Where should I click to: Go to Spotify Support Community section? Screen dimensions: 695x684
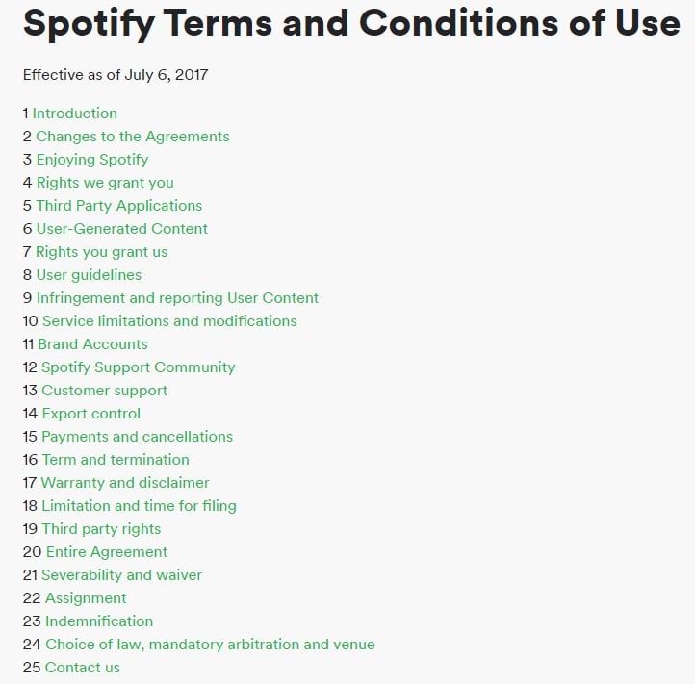tap(139, 367)
